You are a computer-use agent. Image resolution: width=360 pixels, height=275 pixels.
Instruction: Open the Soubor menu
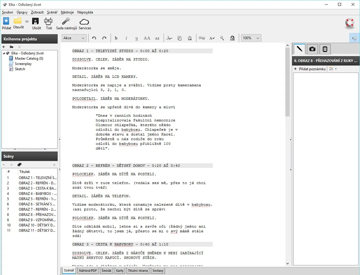(x=7, y=12)
